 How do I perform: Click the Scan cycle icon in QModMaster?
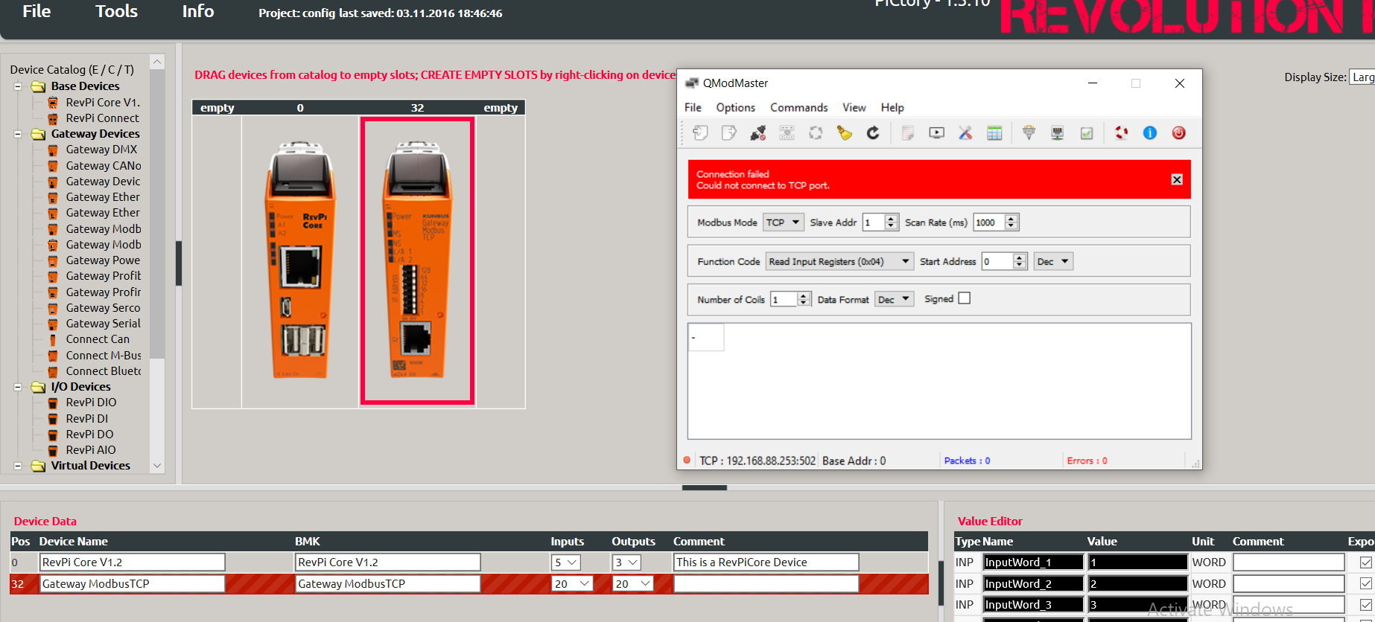[x=816, y=132]
